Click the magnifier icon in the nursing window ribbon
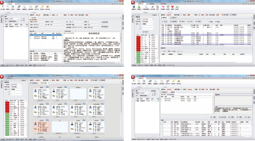Image resolution: width=255 pixels, height=141 pixels. pos(146,7)
